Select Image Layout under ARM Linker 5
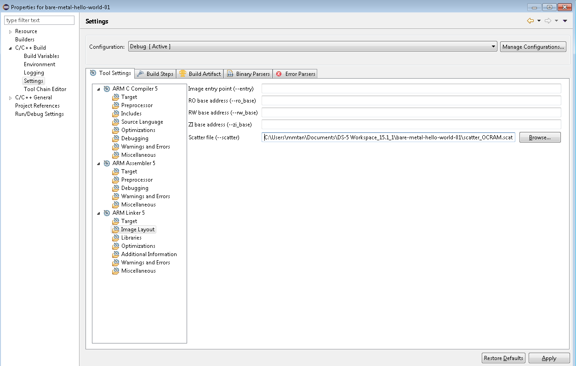 click(138, 229)
